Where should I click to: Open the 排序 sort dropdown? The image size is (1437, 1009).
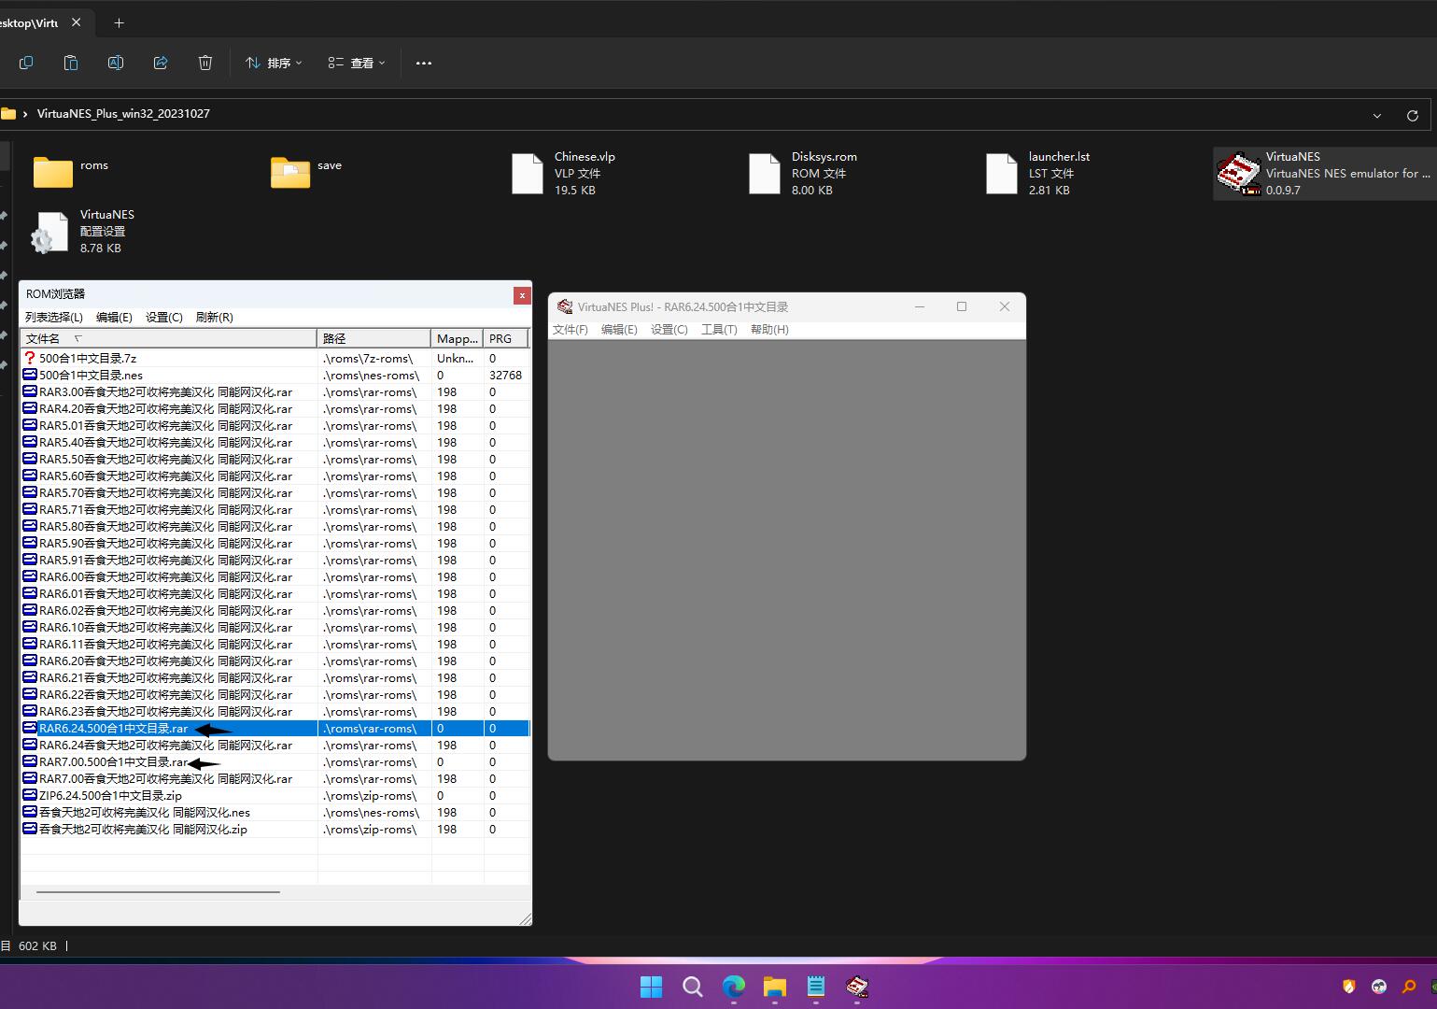(274, 63)
